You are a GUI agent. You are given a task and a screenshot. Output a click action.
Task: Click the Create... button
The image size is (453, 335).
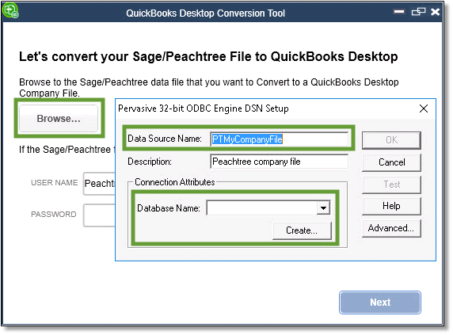(302, 230)
